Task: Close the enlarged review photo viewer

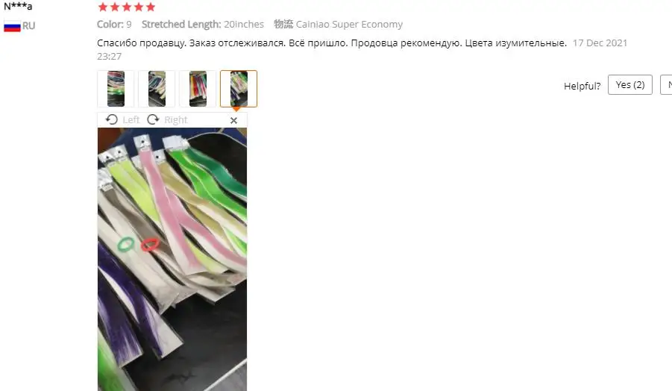Action: [233, 120]
